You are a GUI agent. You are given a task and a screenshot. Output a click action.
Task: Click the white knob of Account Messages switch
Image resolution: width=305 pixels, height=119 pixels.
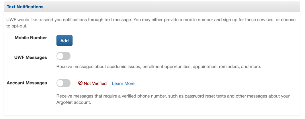tap(60, 83)
